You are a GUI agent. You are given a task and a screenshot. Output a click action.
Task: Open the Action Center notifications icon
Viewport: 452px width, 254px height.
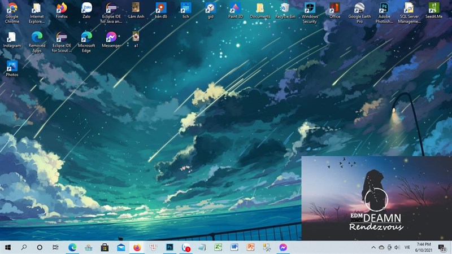click(442, 247)
